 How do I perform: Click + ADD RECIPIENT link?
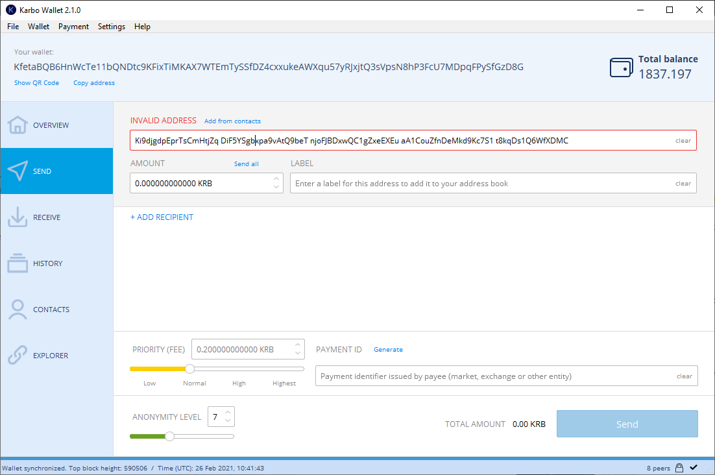tap(162, 217)
